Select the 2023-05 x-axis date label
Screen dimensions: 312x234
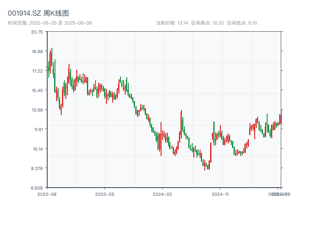pyautogui.click(x=105, y=194)
